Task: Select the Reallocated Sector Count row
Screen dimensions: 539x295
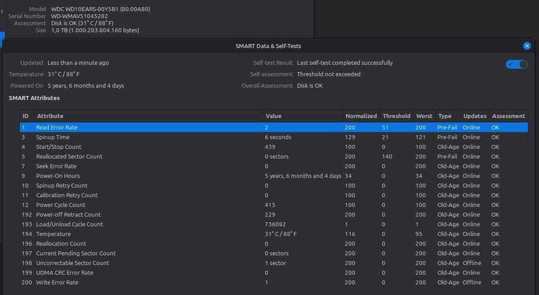Action: (274, 156)
